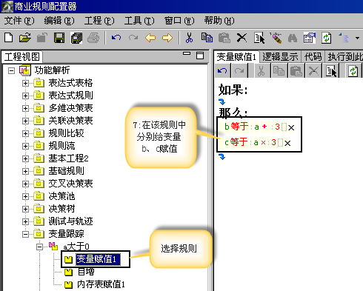Image resolution: width=363 pixels, height=291 pixels.
Task: Delete with the main toolbar X icon
Action: [x=242, y=38]
